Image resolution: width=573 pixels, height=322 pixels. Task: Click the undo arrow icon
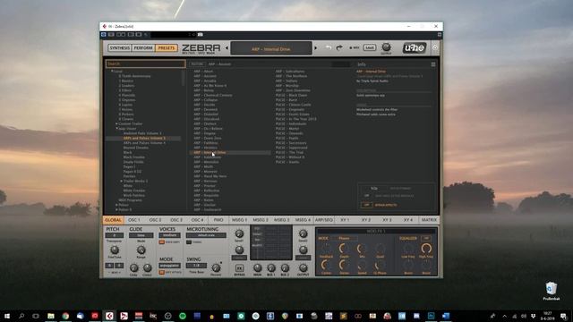[329, 47]
